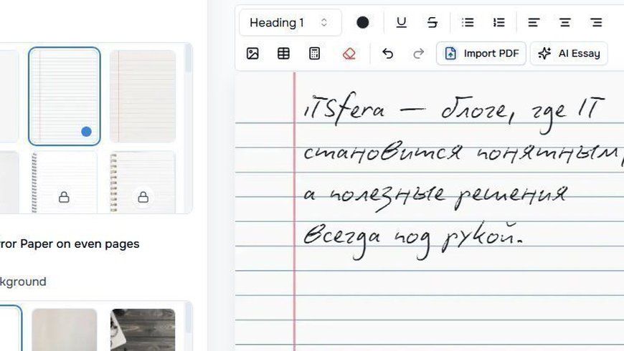Redo the last undone change
Viewport: 624px width, 351px height.
(419, 53)
